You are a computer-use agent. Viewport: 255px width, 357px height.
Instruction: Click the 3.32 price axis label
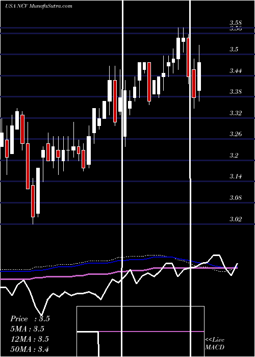point(236,113)
